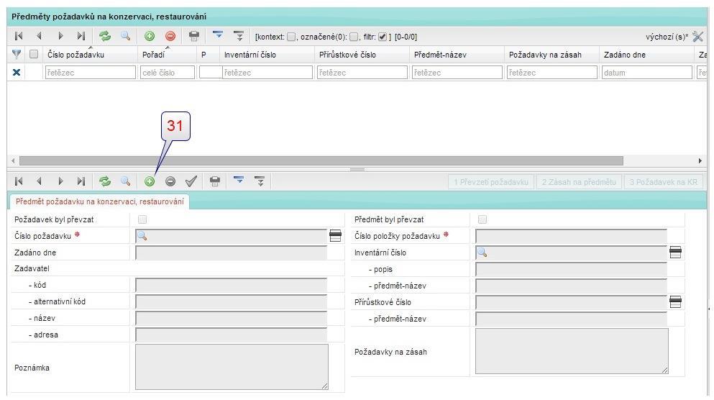
Task: Click the Předmět-název filter field in table
Action: tap(457, 73)
